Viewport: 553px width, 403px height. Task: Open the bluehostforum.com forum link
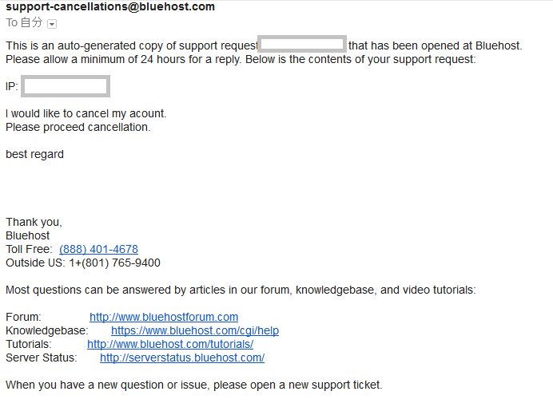point(164,318)
